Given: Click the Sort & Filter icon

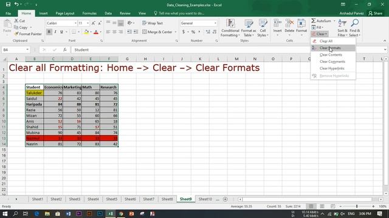Looking at the screenshot, I should coord(342,24).
